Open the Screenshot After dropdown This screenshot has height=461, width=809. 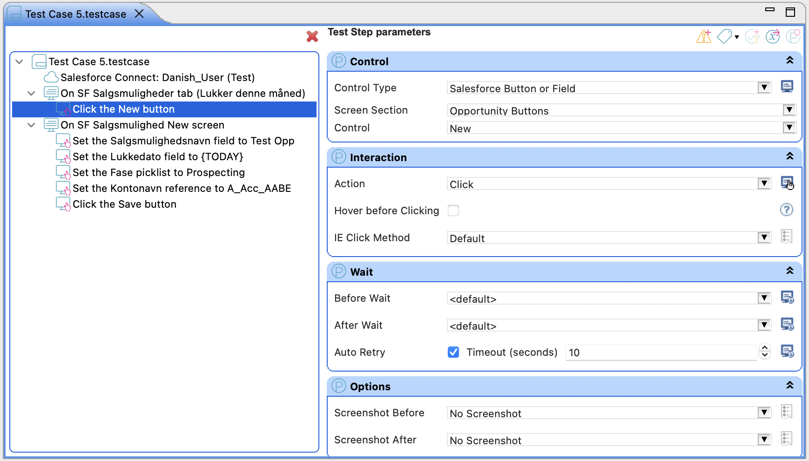click(x=764, y=440)
